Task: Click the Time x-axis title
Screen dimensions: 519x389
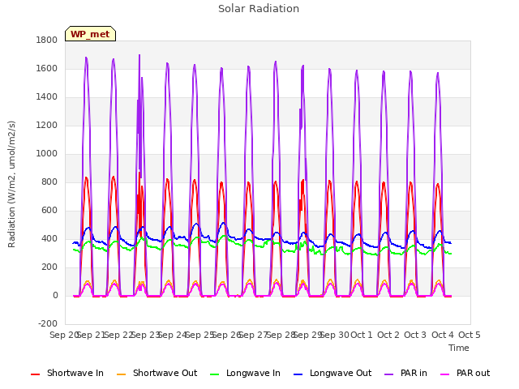Action: click(x=458, y=348)
